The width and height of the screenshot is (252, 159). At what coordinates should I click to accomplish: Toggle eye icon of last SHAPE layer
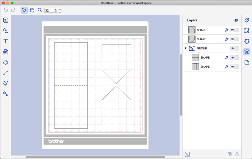(232, 67)
